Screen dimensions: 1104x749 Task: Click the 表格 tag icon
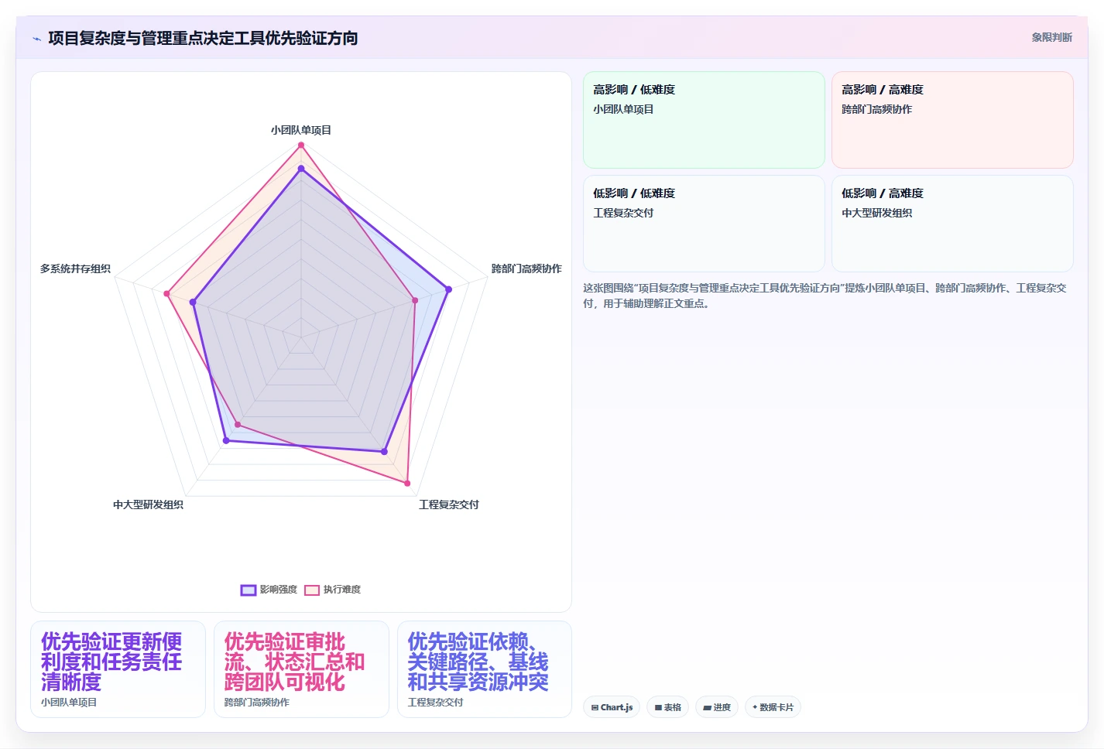click(658, 707)
